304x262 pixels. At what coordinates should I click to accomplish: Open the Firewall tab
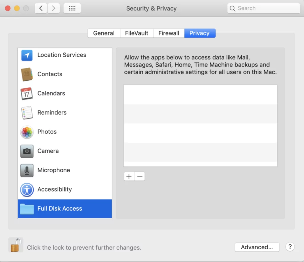coord(169,33)
